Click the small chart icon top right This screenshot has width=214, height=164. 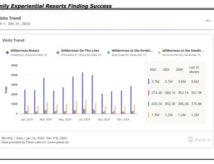tap(208, 21)
